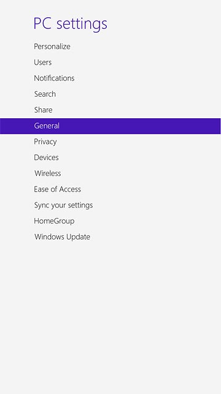Go to the Notifications section

tap(54, 78)
